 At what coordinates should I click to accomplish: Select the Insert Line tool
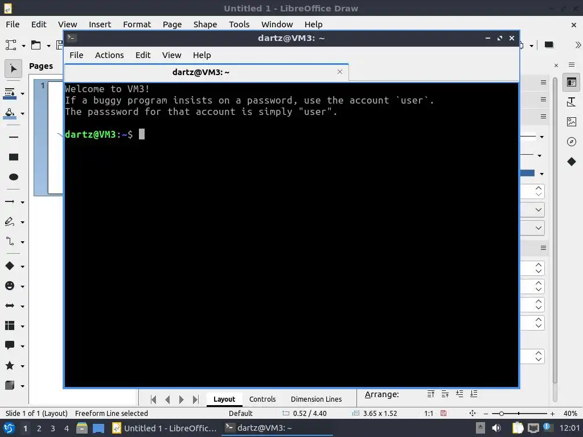pyautogui.click(x=14, y=137)
